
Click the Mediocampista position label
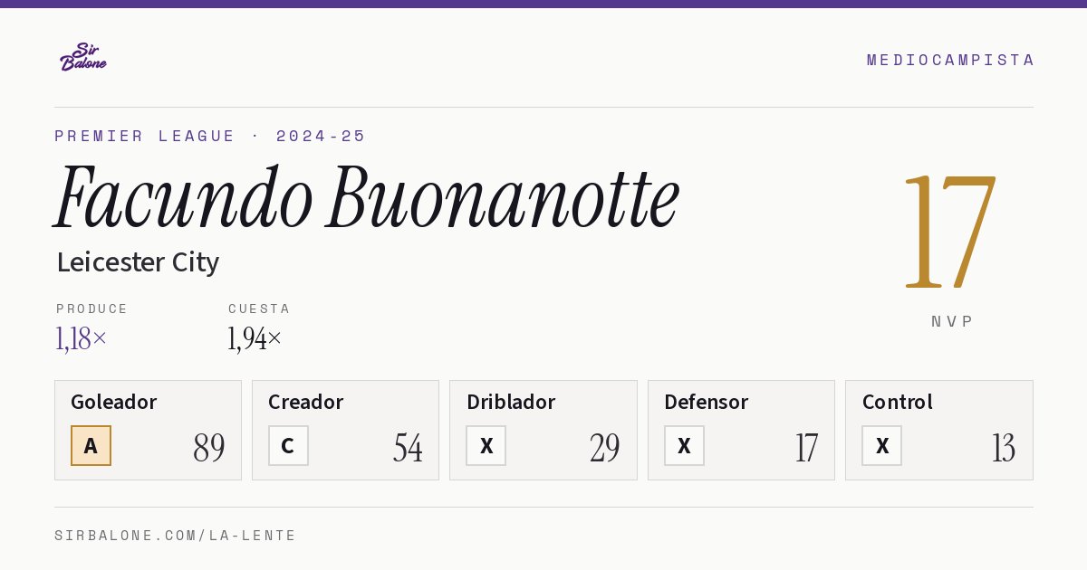(950, 60)
